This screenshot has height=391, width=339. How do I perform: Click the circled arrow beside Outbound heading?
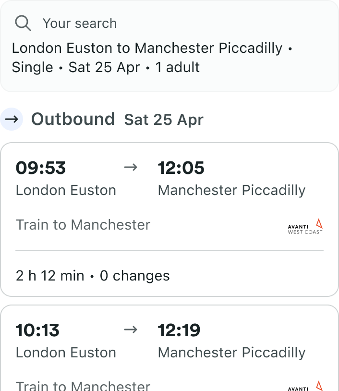pos(12,119)
